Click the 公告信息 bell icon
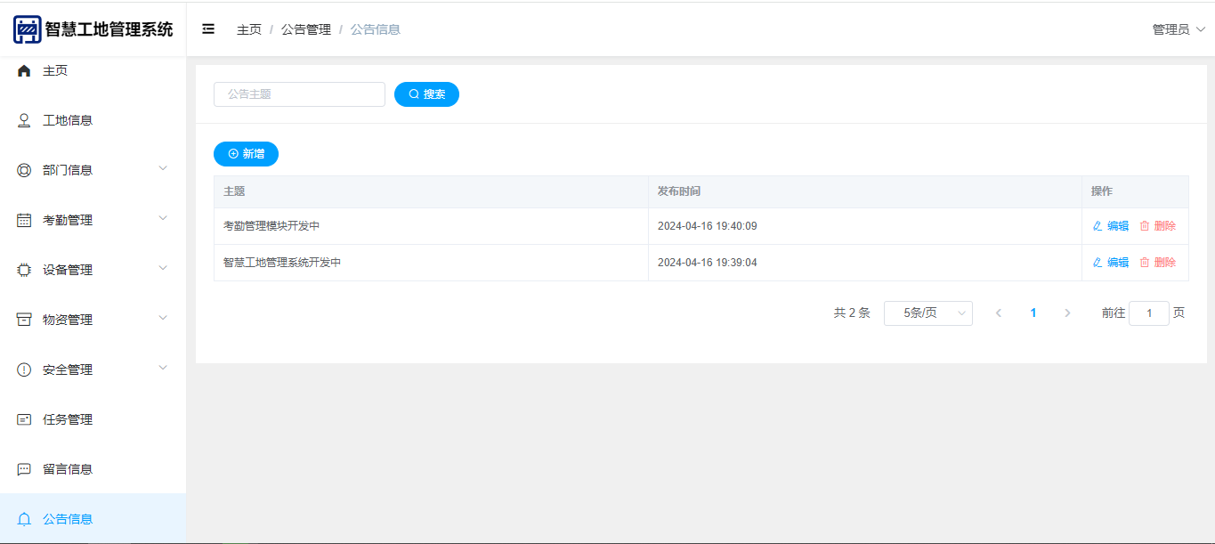Screen dimensions: 1215x544 [24, 519]
